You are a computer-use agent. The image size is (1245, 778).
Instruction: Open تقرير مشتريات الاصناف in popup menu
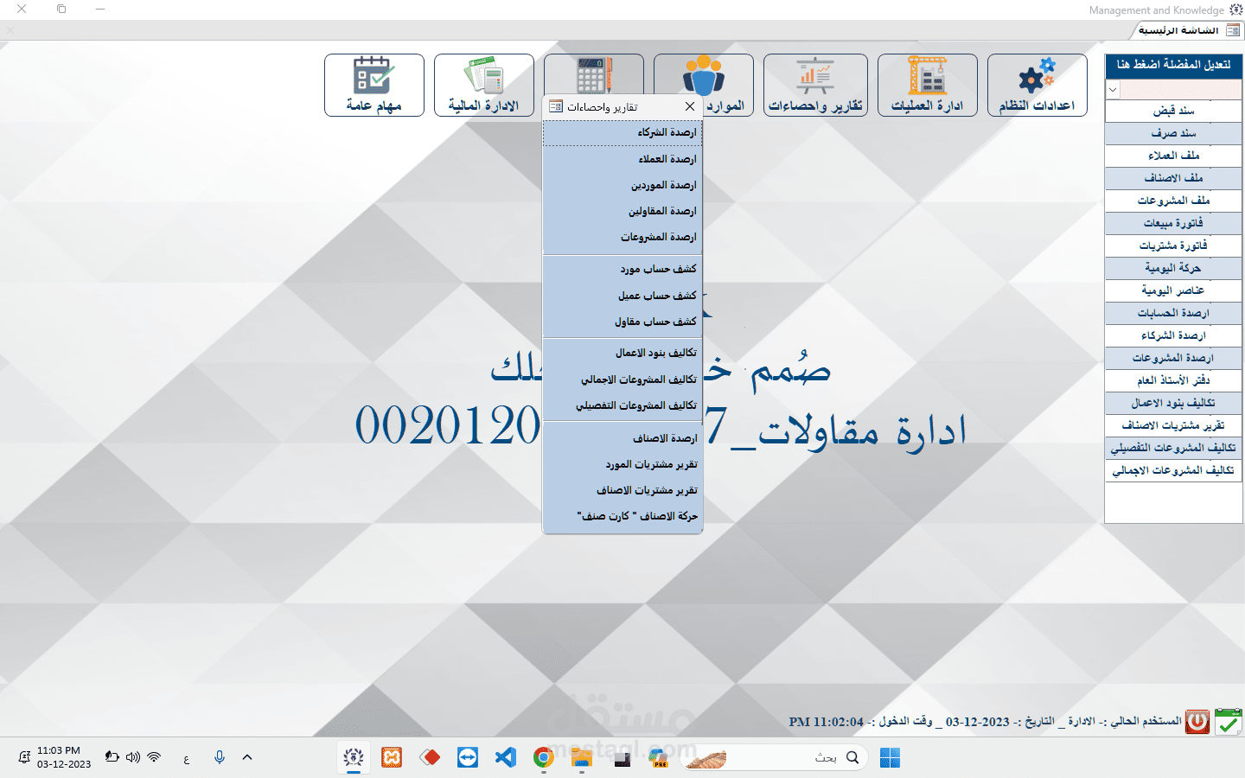click(x=622, y=490)
